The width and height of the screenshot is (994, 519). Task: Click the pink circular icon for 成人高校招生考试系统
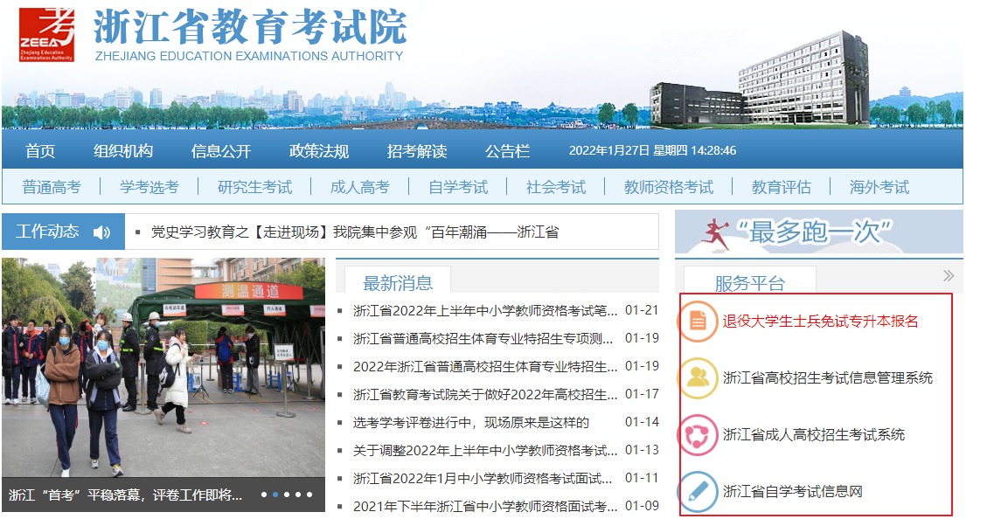[698, 435]
